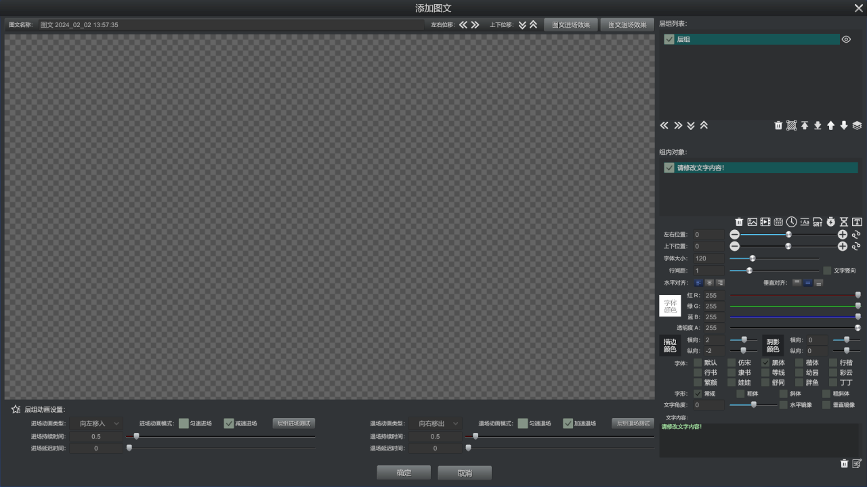The width and height of the screenshot is (867, 487).
Task: Move layer group down one level
Action: point(844,125)
